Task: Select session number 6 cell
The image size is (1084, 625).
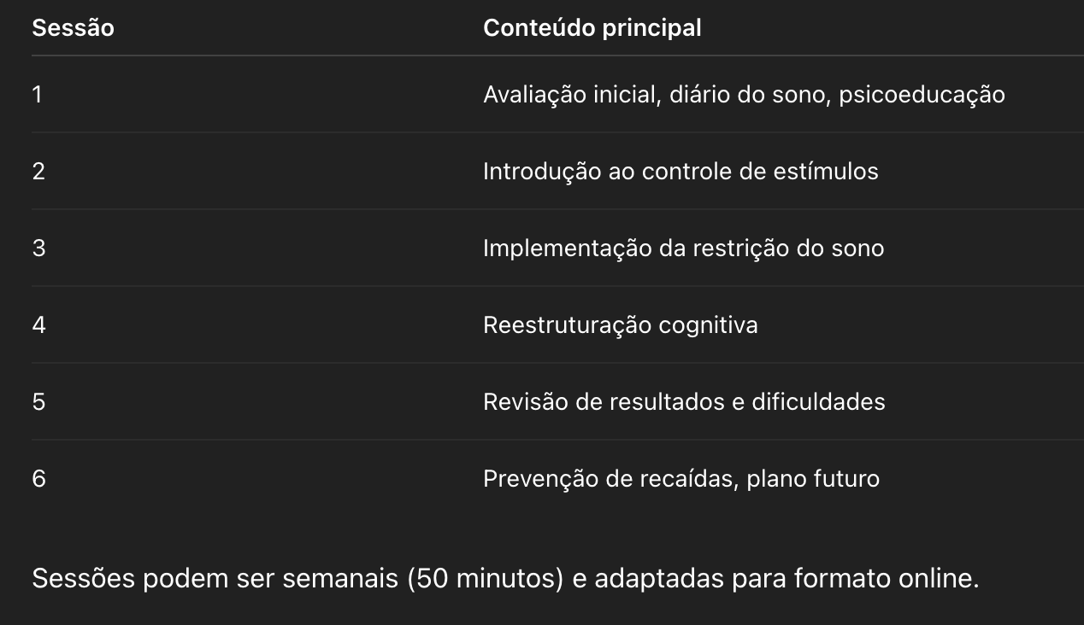Action: tap(38, 478)
